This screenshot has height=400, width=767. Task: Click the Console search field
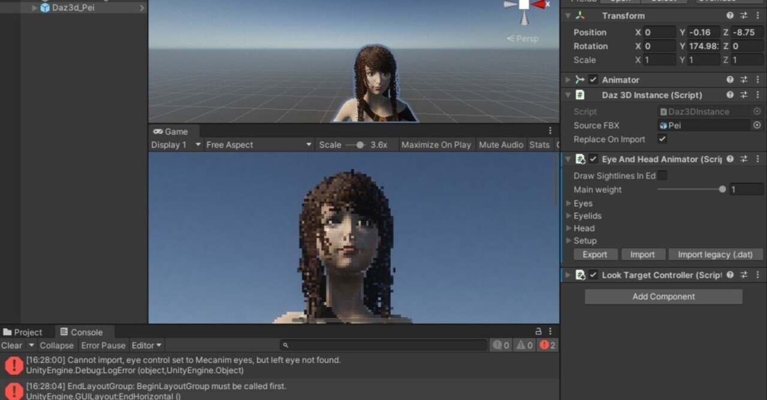(x=383, y=345)
